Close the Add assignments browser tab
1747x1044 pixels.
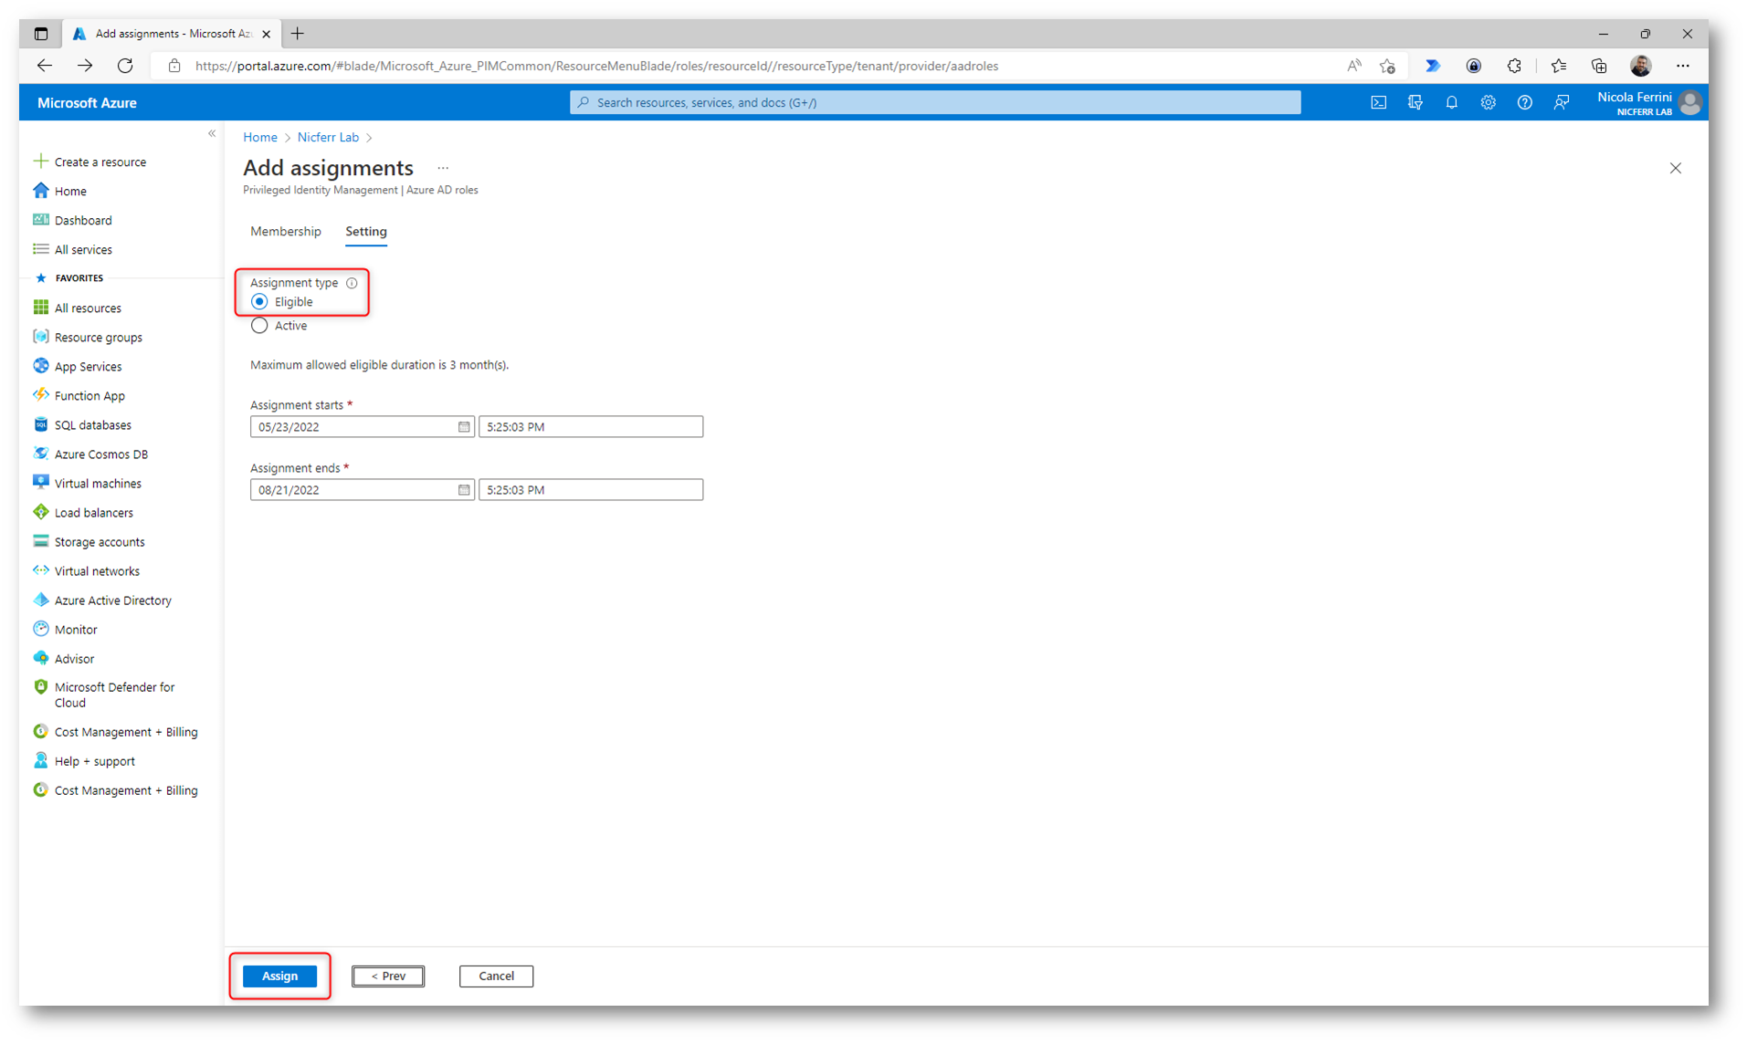coord(266,34)
